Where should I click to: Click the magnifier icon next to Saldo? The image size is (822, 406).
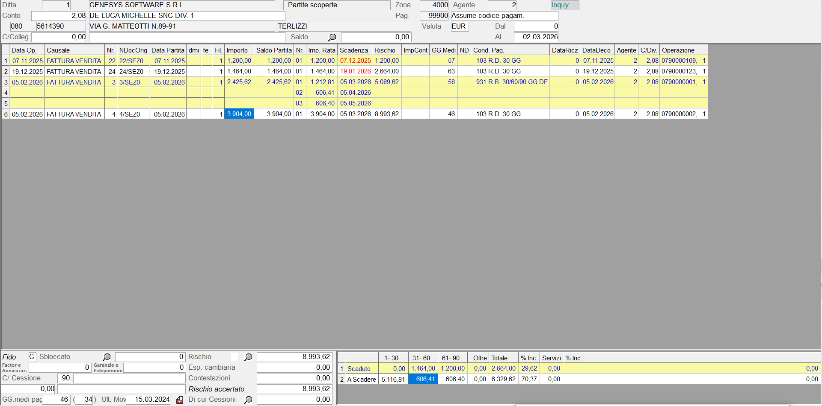coord(332,37)
